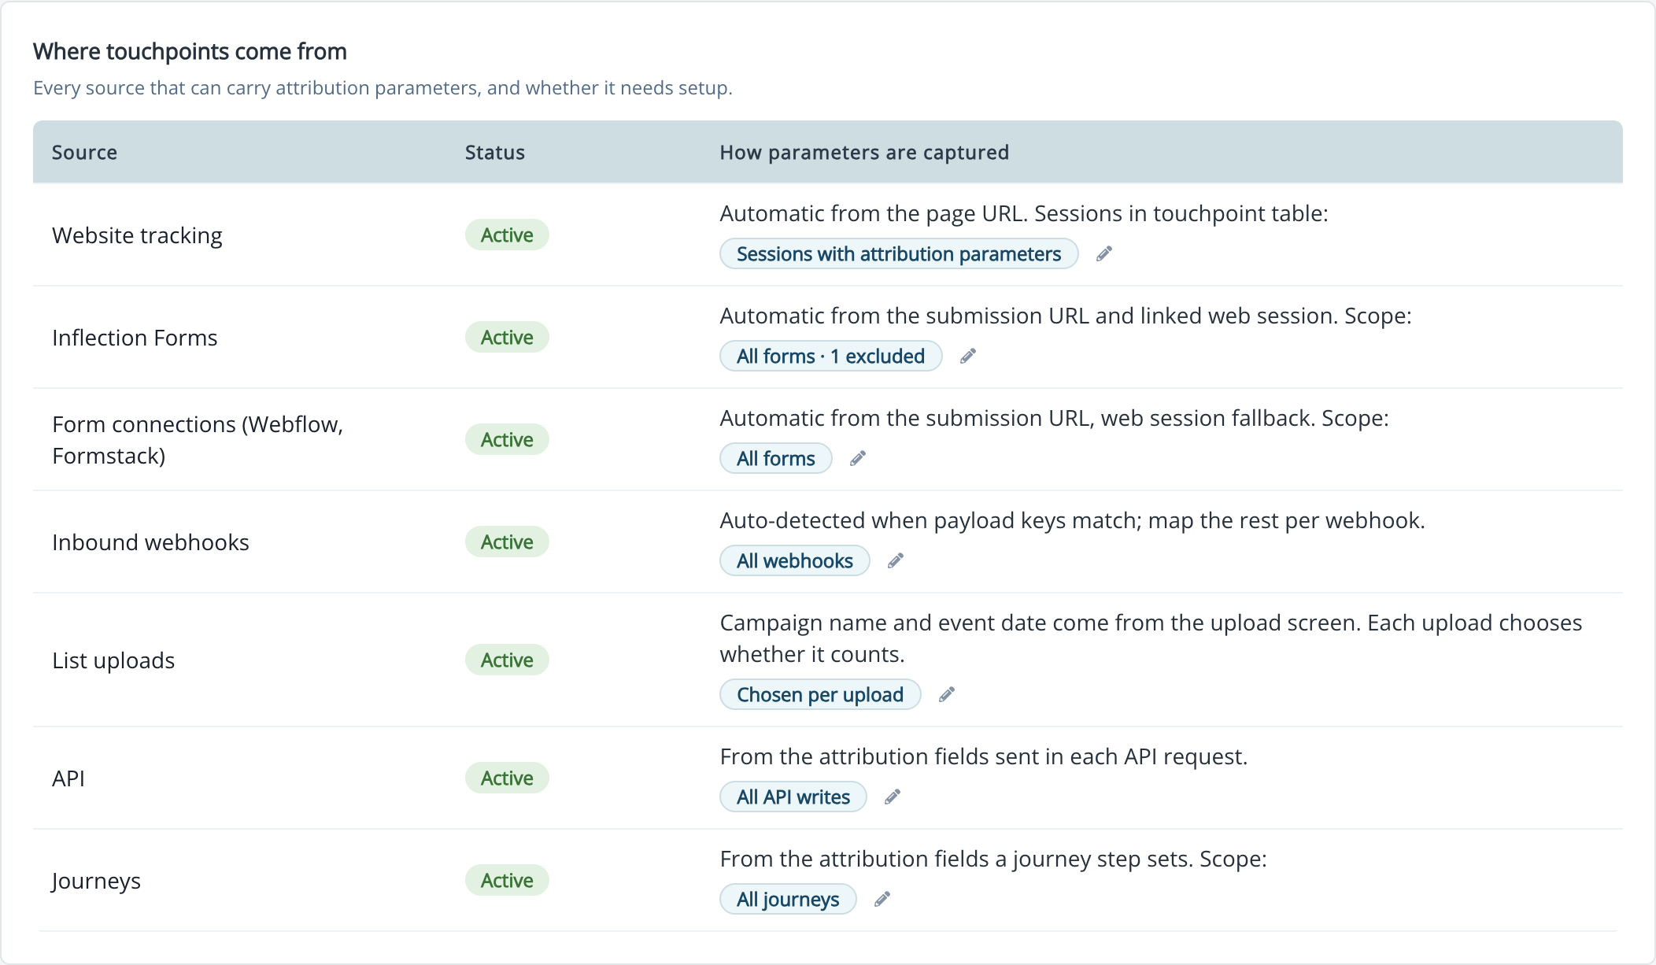Viewport: 1656px width, 965px height.
Task: Click Active badge for Form connections row
Action: (507, 439)
